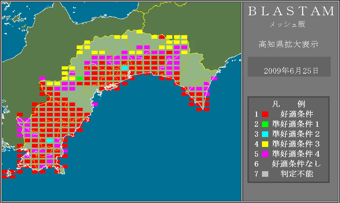The image size is (340, 203).
Task: Click the legend label 準好適条件3
Action: coord(296,144)
